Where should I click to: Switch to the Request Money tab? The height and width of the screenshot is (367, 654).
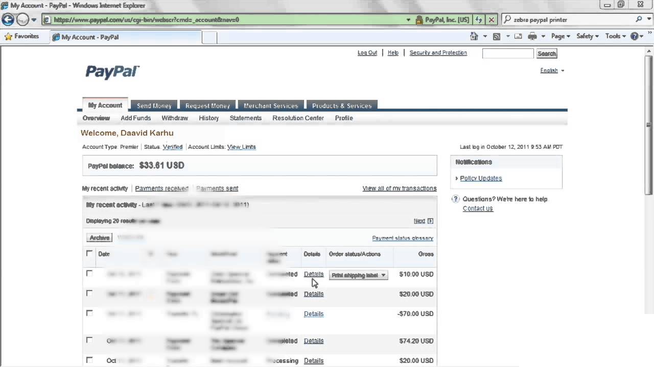click(x=207, y=106)
